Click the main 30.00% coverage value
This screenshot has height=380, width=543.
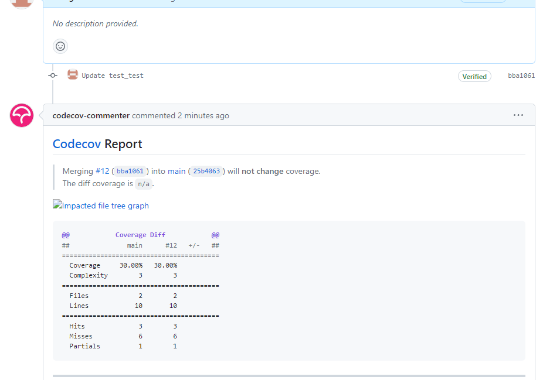131,265
